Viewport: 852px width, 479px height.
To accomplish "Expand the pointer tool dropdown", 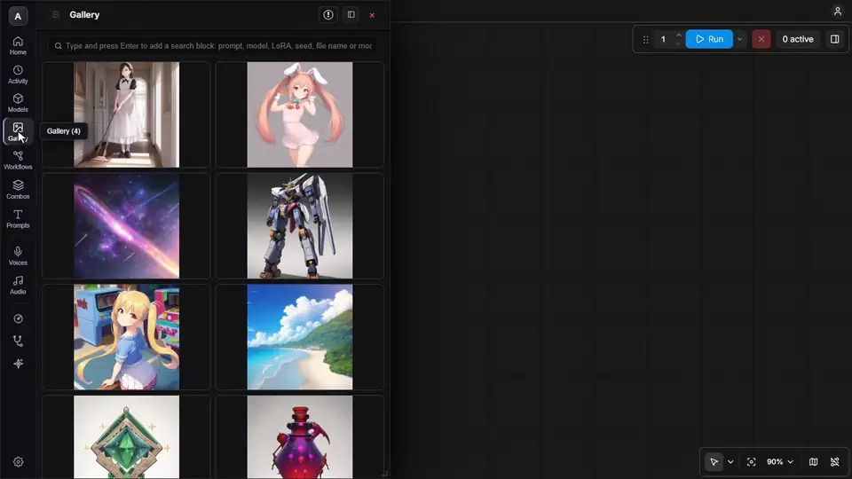I will (x=730, y=462).
